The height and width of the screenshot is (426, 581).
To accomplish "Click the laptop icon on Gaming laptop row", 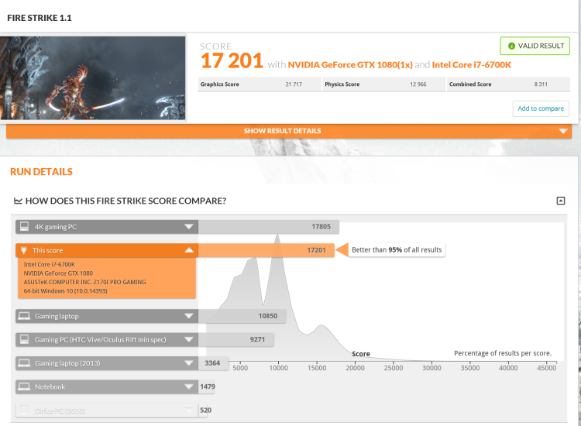I will coord(25,316).
